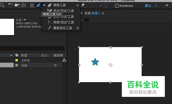Click the 1920 x 1080 (1.00) text
The image size is (172, 104).
26,23
